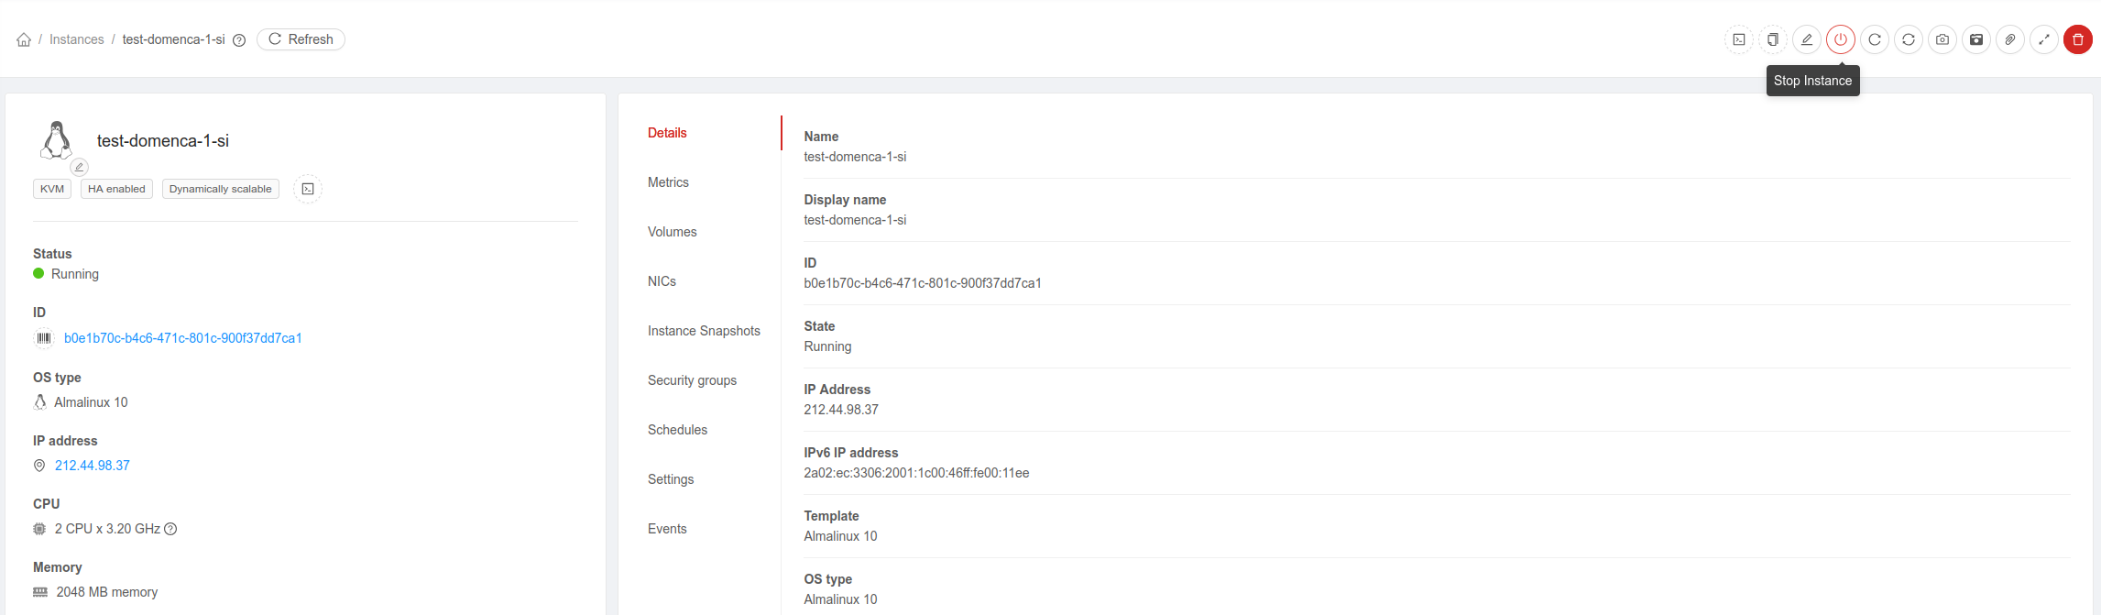
Task: Switch to the Metrics tab
Action: tap(668, 182)
